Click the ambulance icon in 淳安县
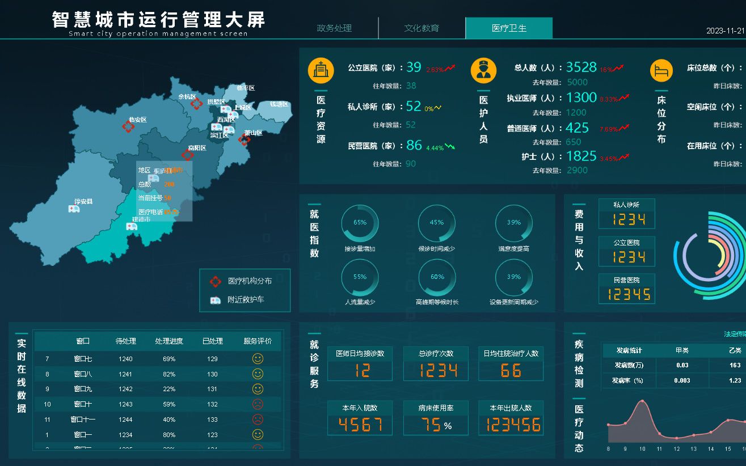The image size is (746, 466). coord(74,209)
